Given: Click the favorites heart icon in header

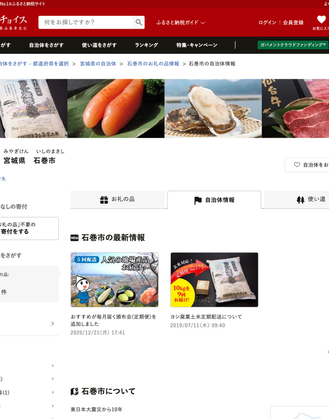Looking at the screenshot, I should 321,20.
